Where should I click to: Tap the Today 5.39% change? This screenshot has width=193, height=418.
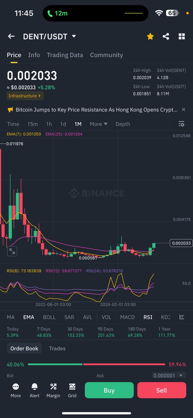14,332
